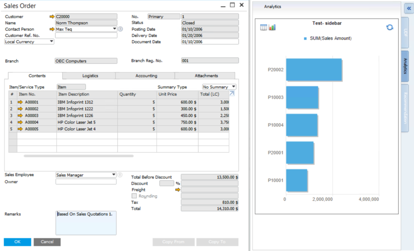Expand the table with the corner arrow icon
The height and width of the screenshot is (251, 414).
click(232, 93)
